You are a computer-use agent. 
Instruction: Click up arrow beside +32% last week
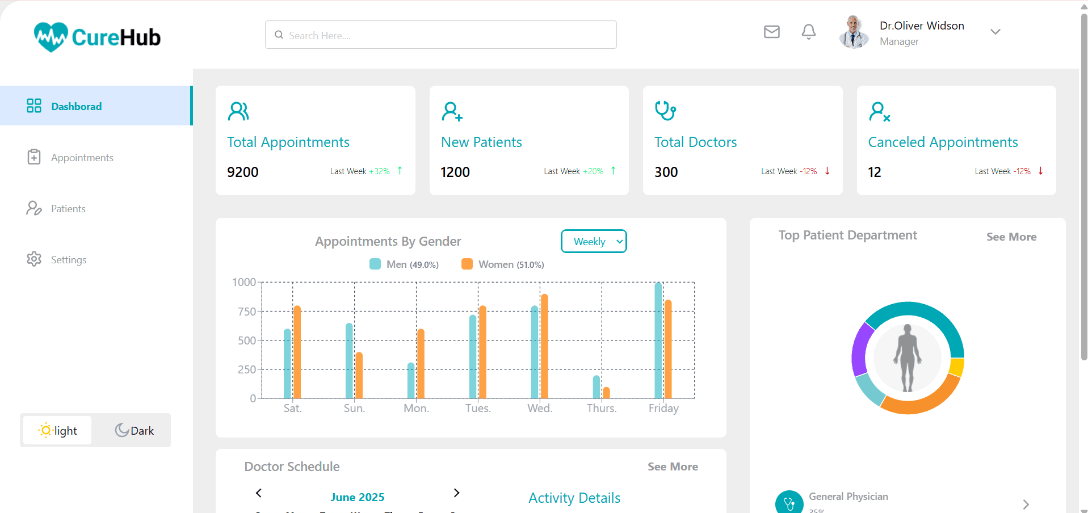point(400,171)
